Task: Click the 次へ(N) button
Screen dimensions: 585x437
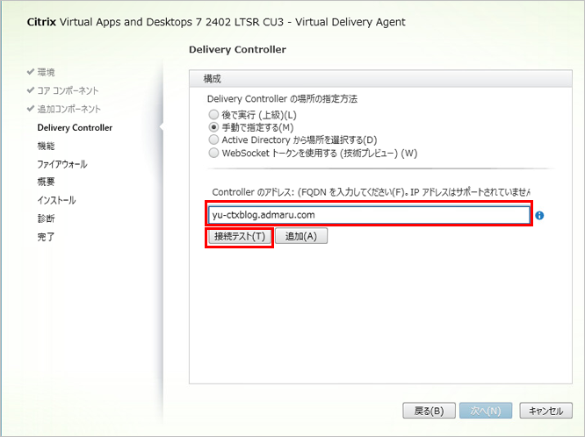Action: [486, 411]
